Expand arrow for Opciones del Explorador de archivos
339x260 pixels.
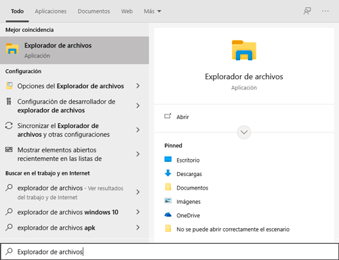pos(138,86)
